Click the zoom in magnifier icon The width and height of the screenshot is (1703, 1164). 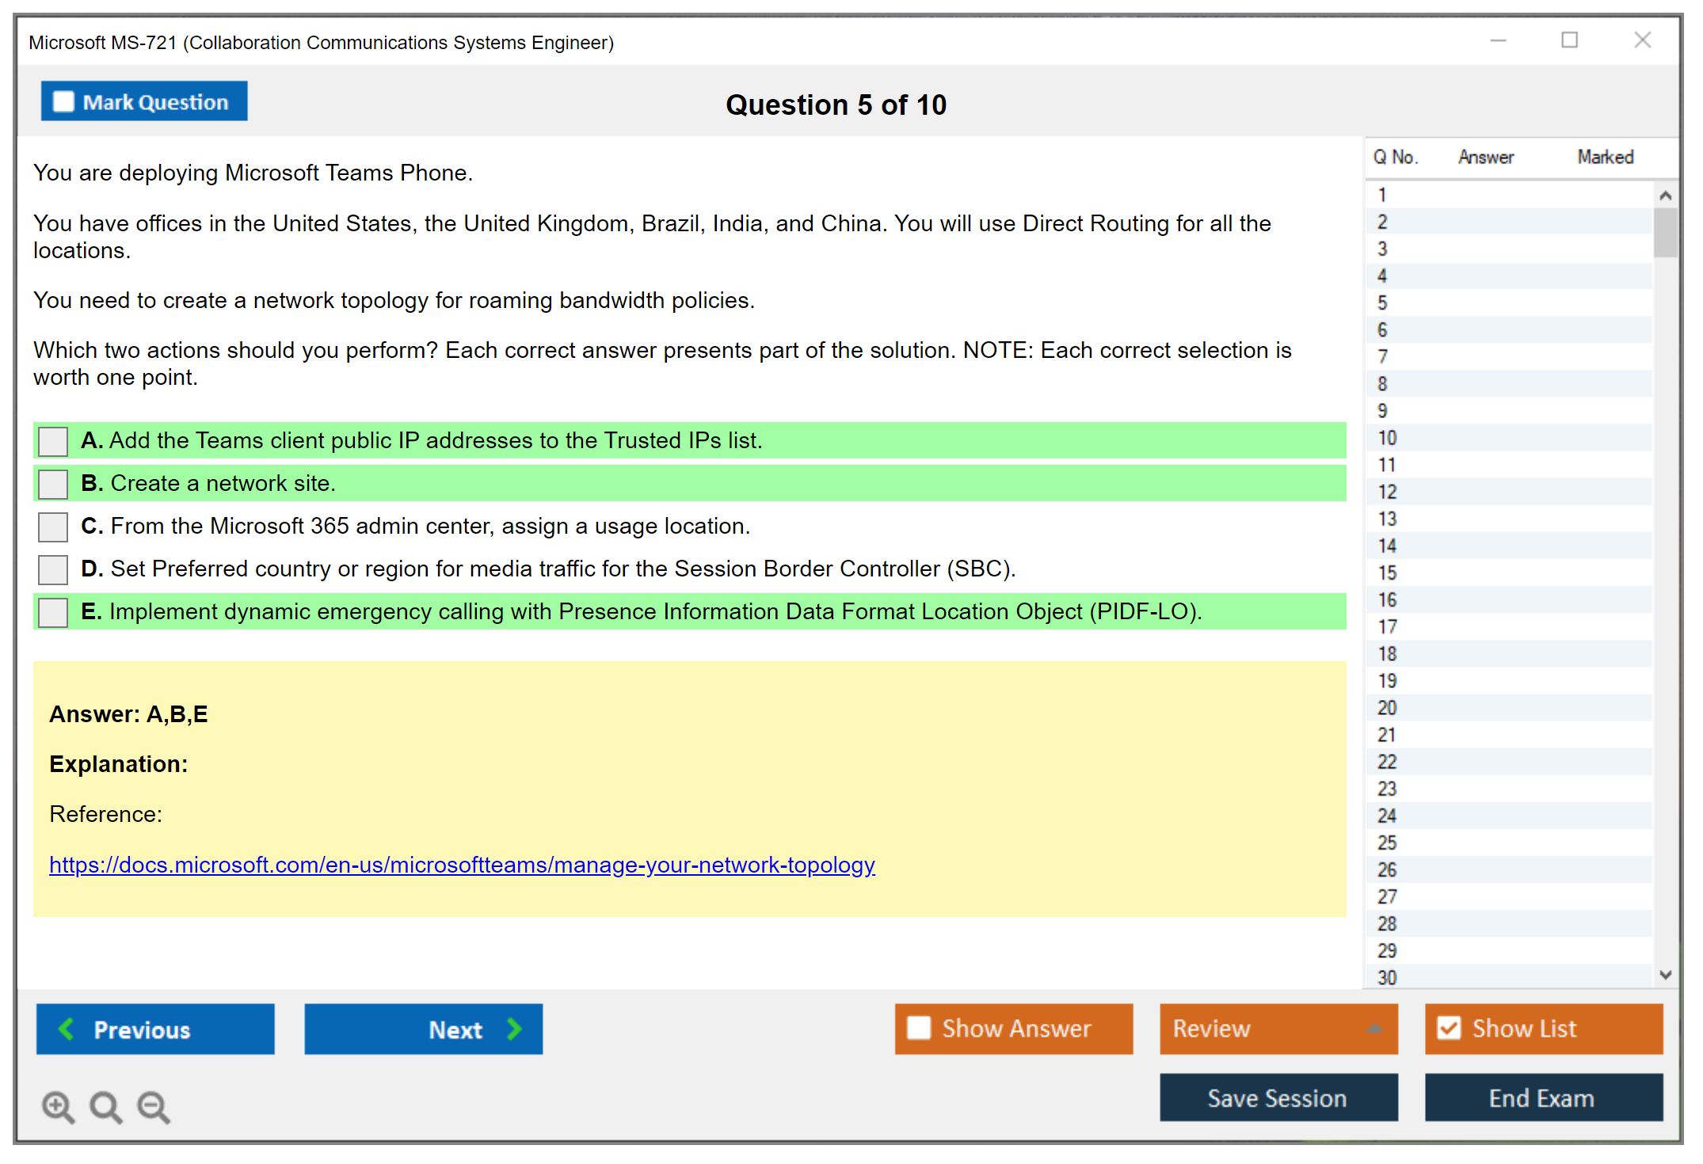[x=58, y=1106]
